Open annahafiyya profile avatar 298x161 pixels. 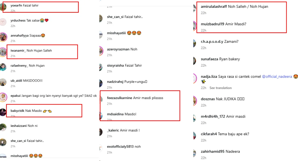click(x=3, y=37)
